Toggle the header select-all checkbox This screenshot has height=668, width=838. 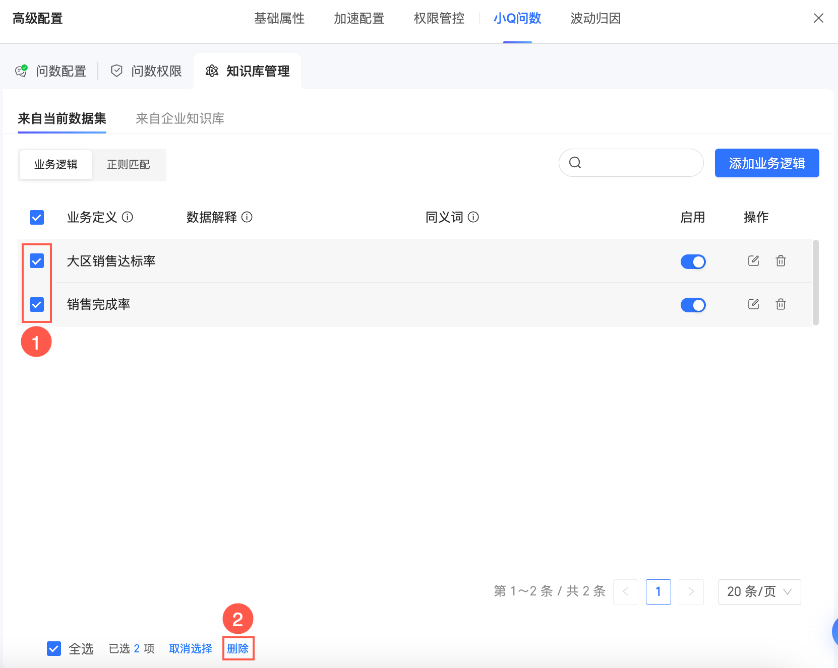[37, 217]
